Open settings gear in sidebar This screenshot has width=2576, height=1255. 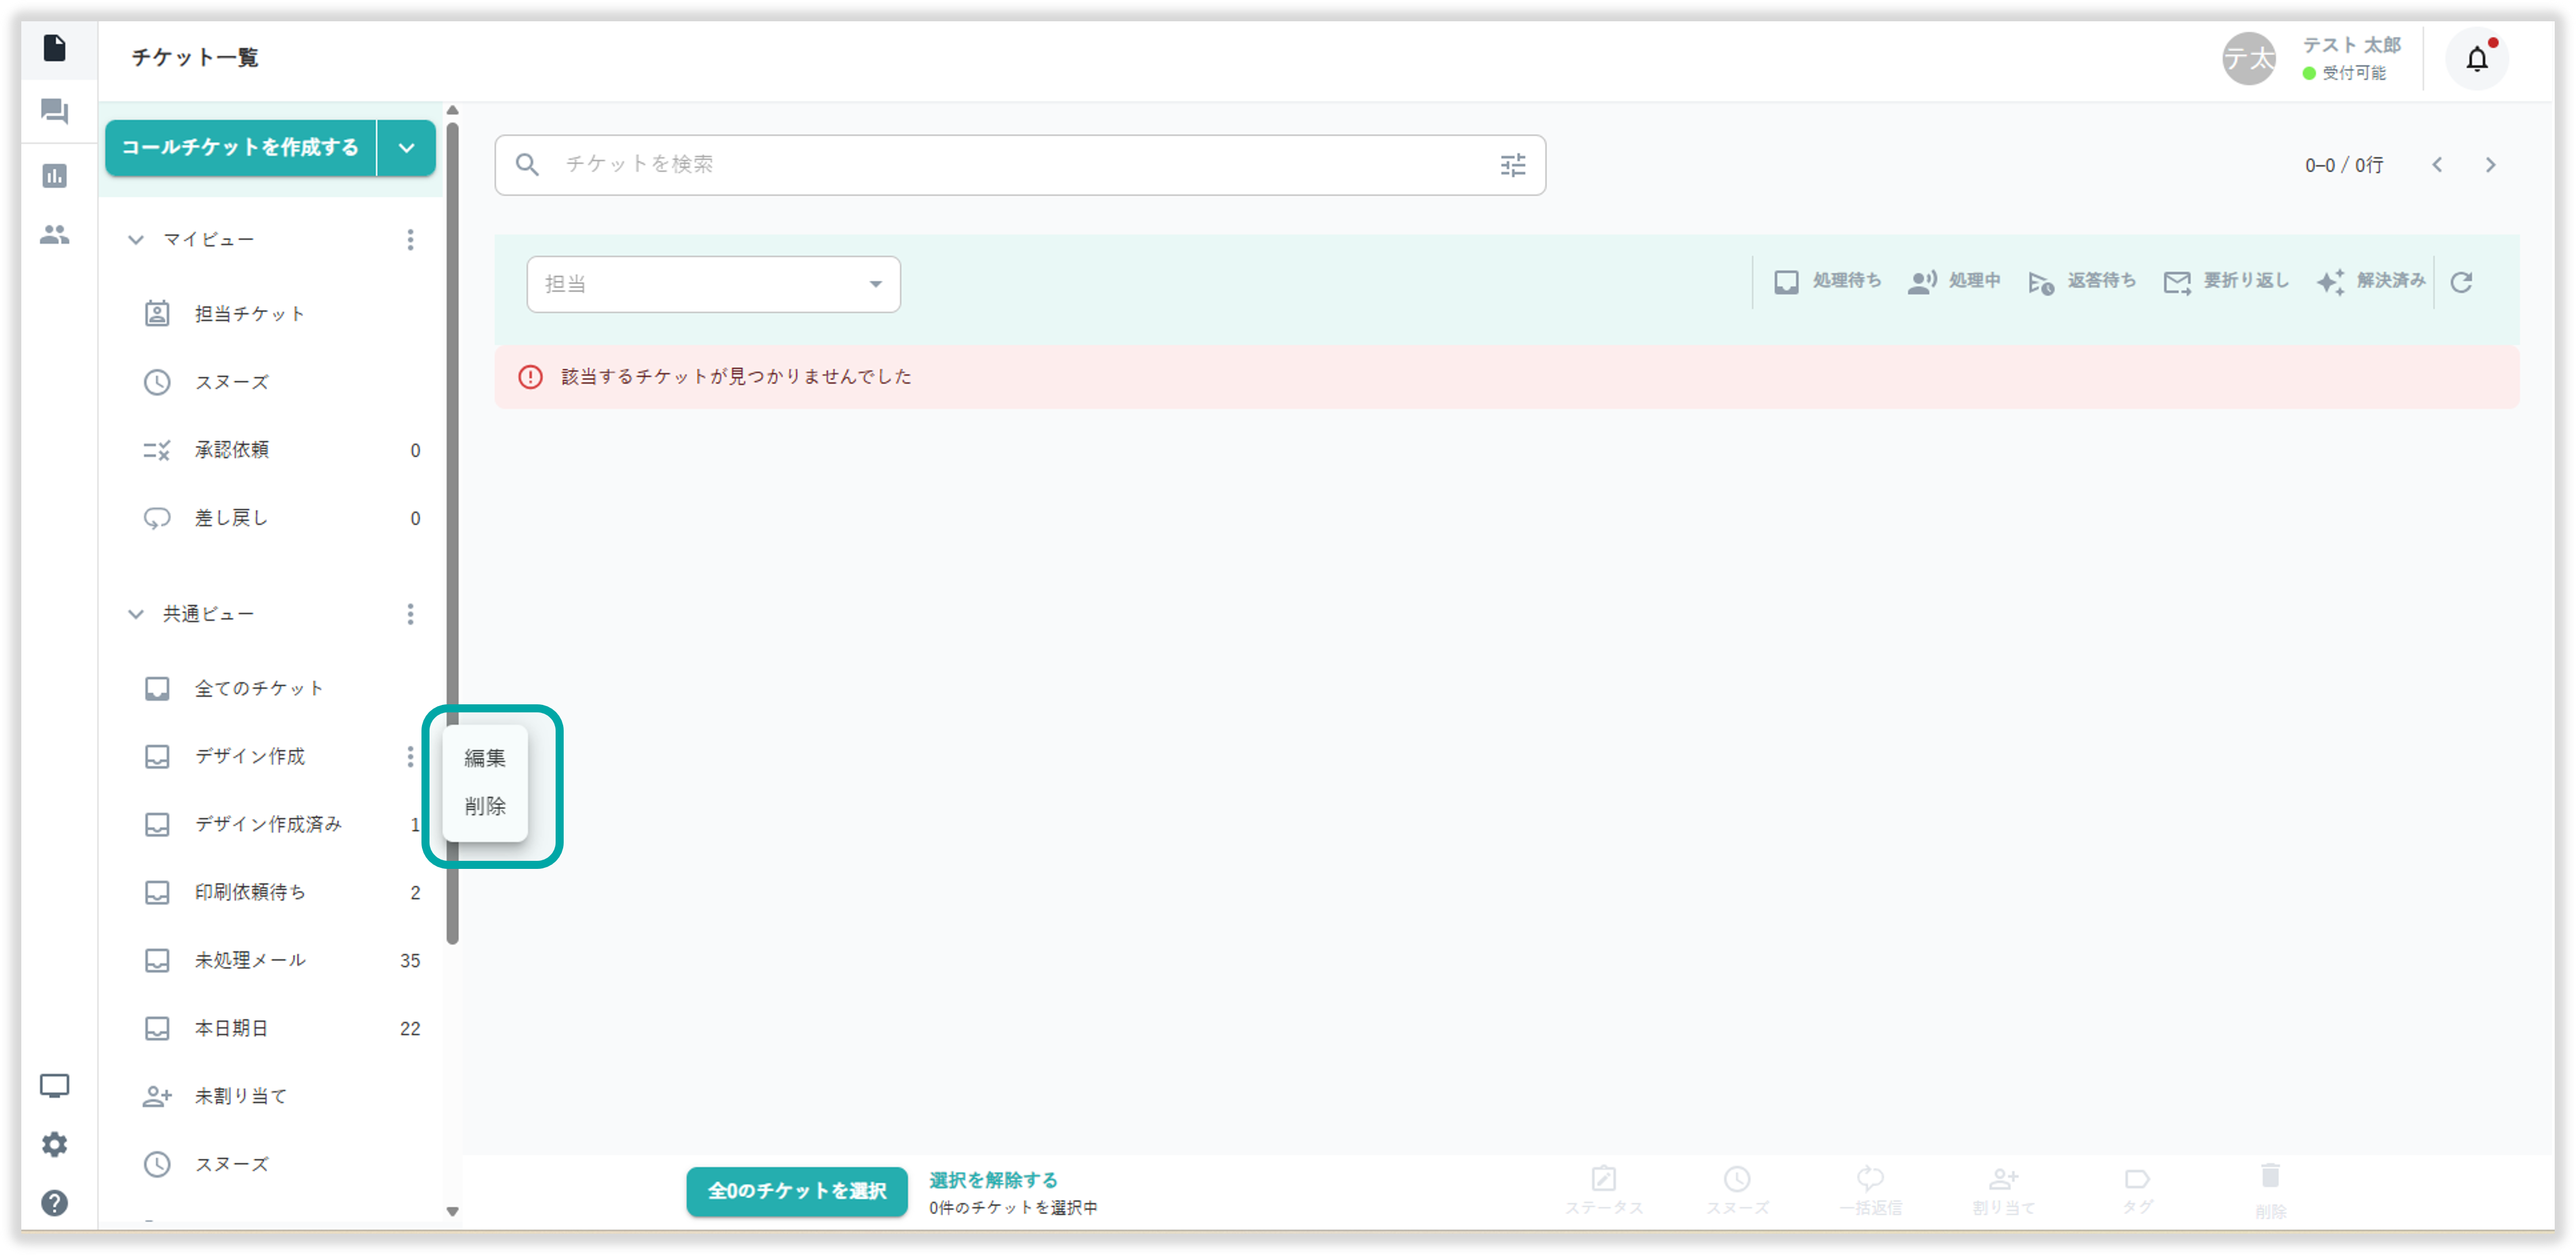[x=55, y=1144]
